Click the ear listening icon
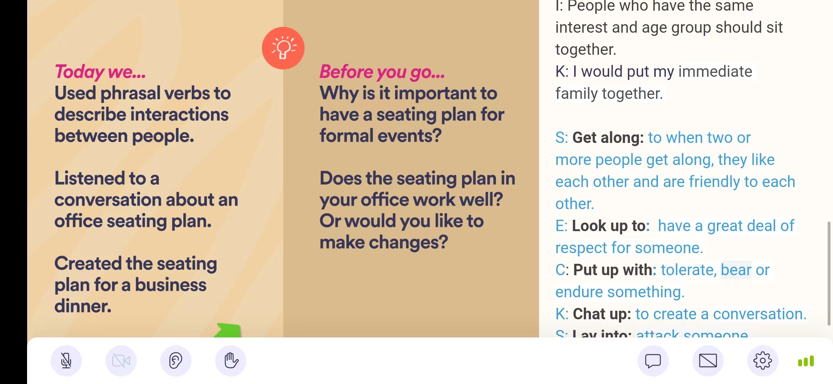This screenshot has height=384, width=833. (x=176, y=361)
